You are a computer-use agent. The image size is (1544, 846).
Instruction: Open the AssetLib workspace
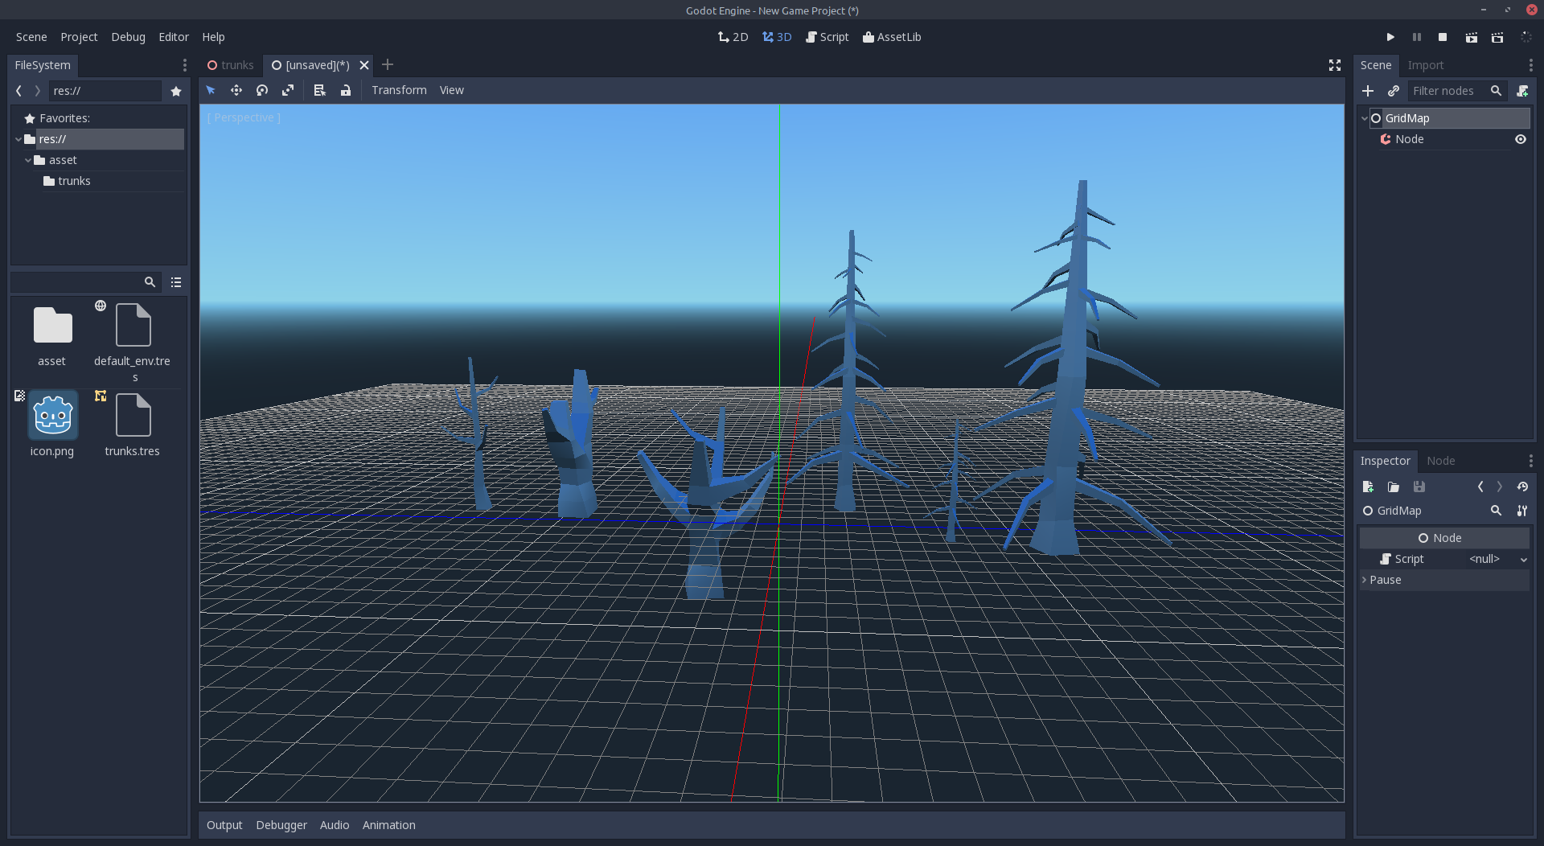point(892,37)
